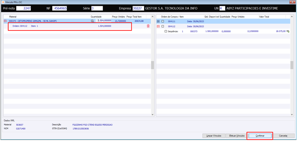The image size is (297, 141).
Task: Click left panel scrollbar up arrow
Action: [153, 17]
